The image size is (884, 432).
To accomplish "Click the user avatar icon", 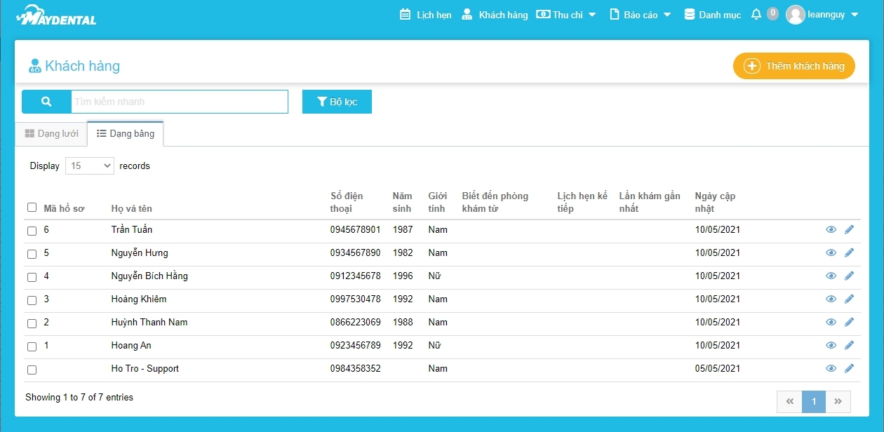I will (x=795, y=15).
